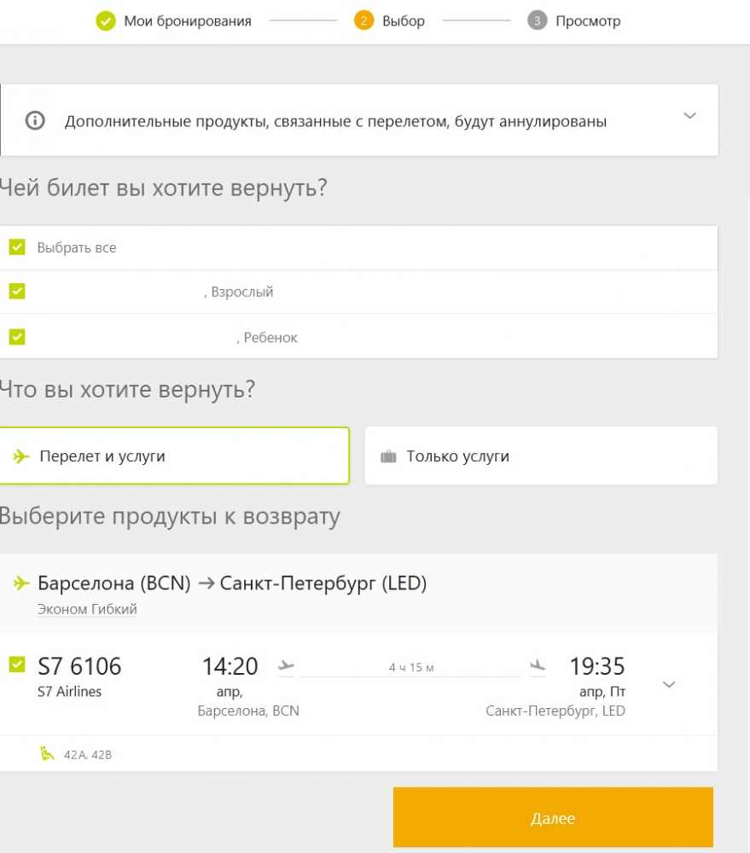Expand the additional products notice chevron
The height and width of the screenshot is (853, 750).
pyautogui.click(x=689, y=115)
